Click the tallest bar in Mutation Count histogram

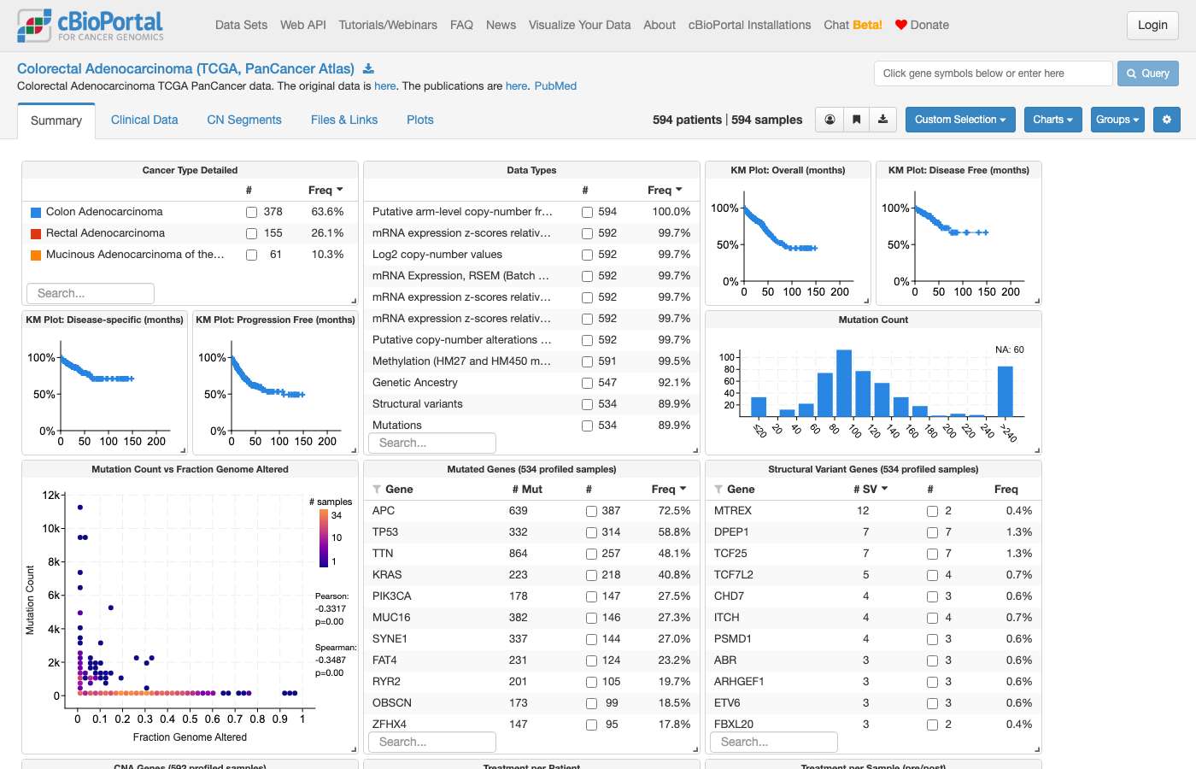point(844,383)
